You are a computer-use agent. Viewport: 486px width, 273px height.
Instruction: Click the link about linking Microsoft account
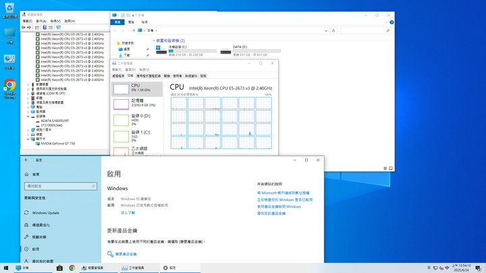click(x=283, y=193)
